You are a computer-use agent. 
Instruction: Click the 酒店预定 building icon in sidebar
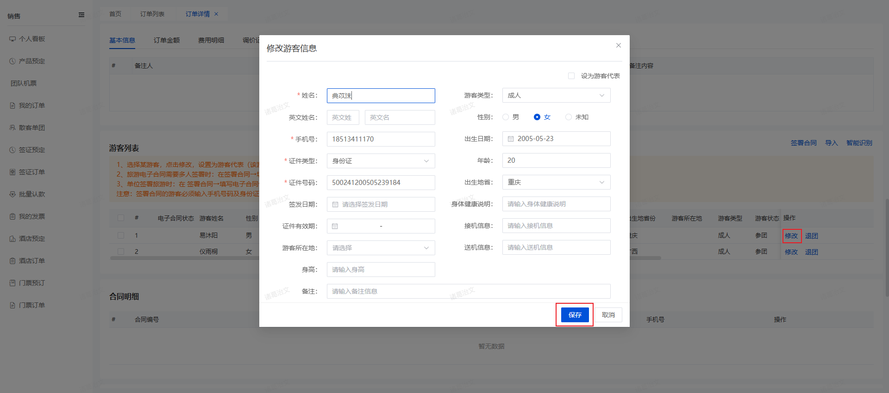coord(13,239)
